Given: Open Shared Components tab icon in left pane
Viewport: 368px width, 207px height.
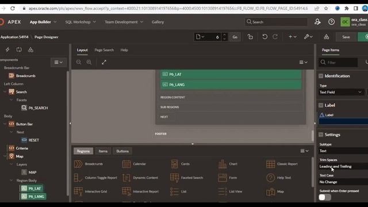Looking at the screenshot, I should click(30, 50).
